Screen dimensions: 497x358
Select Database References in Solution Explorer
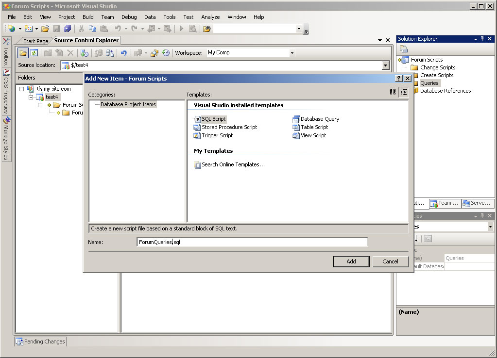446,91
